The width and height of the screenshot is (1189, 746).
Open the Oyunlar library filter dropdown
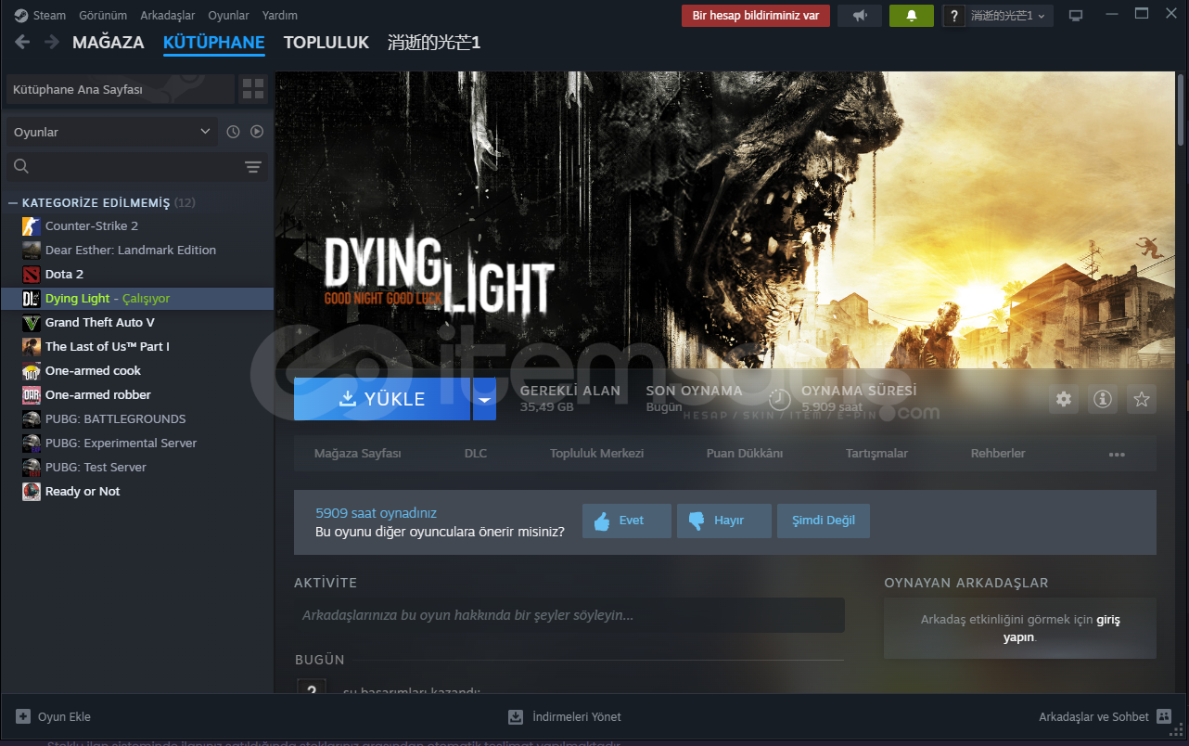click(112, 132)
